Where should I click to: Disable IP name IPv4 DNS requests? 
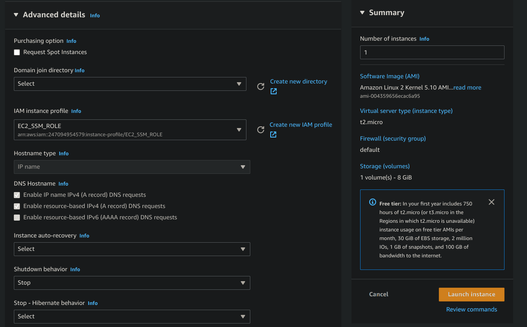[16, 195]
